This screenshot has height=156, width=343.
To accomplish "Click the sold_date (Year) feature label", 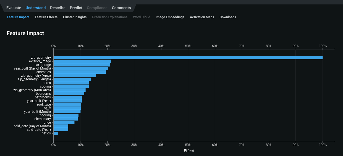I will coord(39,130).
